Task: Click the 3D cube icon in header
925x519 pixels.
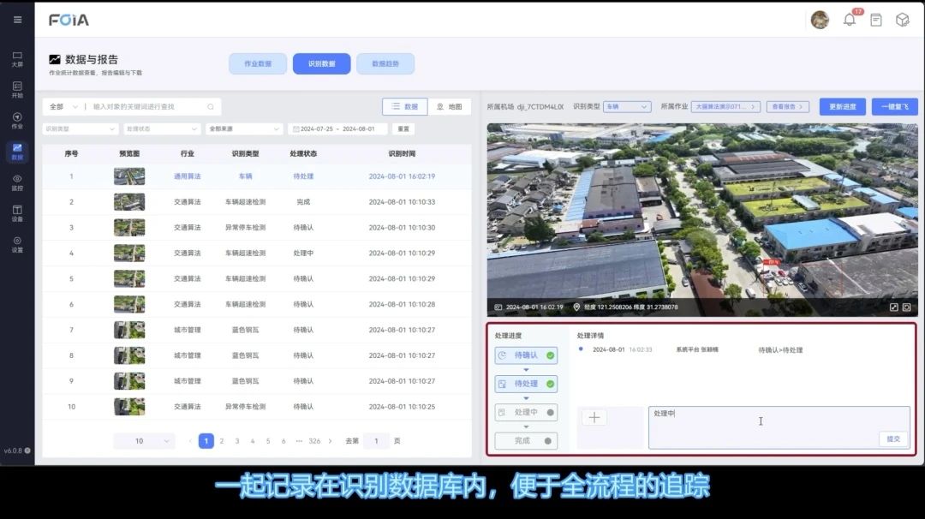Action: point(902,20)
